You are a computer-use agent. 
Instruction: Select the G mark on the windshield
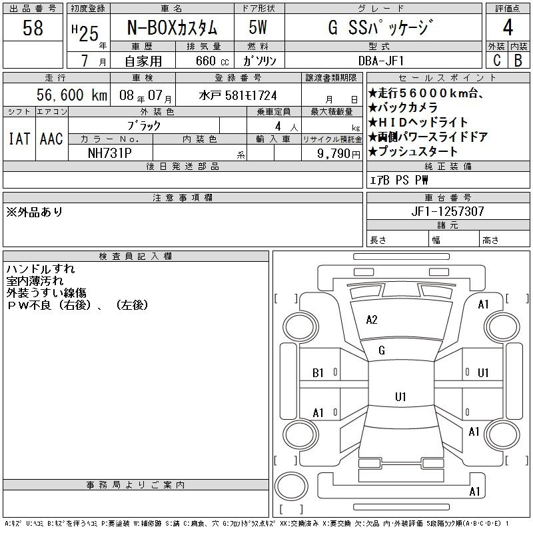(x=381, y=350)
